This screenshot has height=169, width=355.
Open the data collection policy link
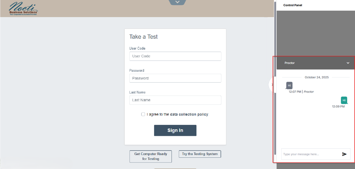point(189,114)
